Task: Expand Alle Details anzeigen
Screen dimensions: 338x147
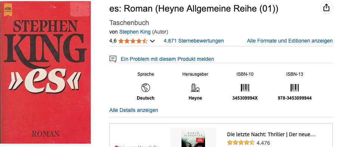Action: coord(134,110)
